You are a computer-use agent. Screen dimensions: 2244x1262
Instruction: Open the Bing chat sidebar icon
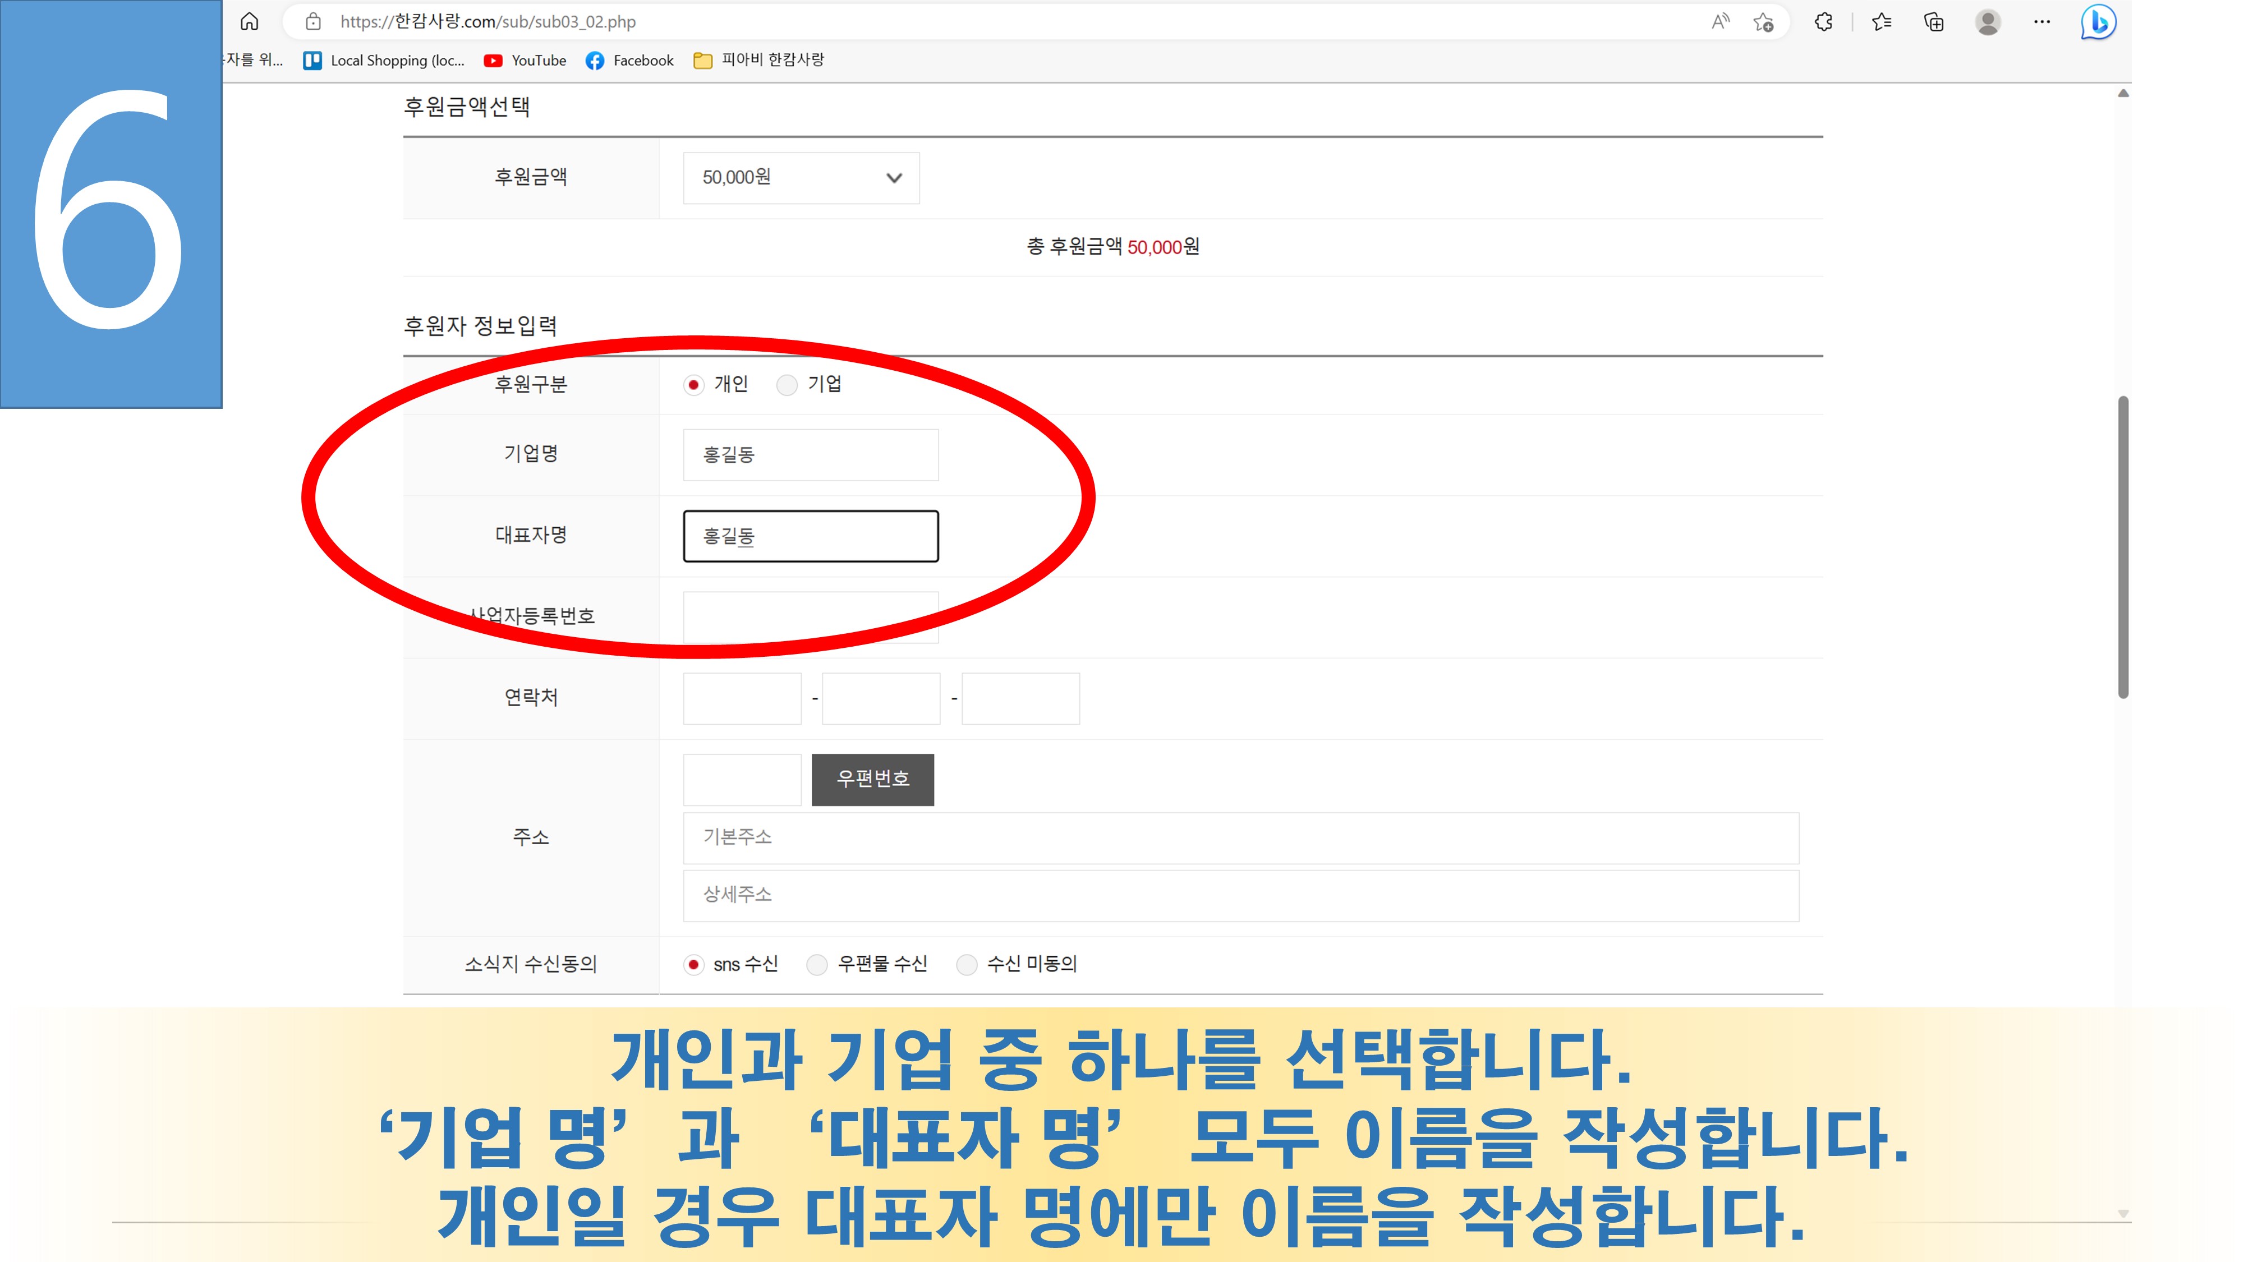click(x=2098, y=22)
